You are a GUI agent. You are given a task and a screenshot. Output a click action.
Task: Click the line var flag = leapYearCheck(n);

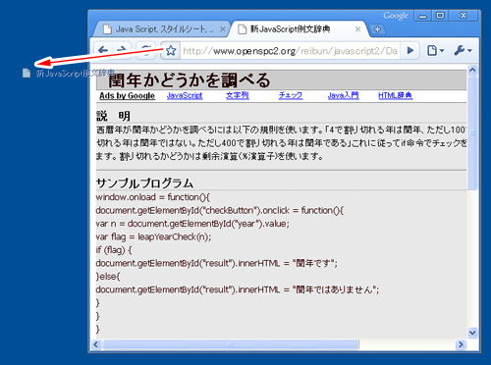pos(153,236)
